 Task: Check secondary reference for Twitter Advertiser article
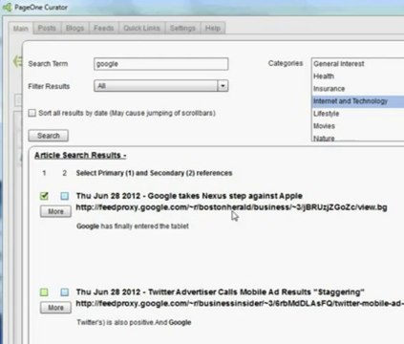point(65,292)
